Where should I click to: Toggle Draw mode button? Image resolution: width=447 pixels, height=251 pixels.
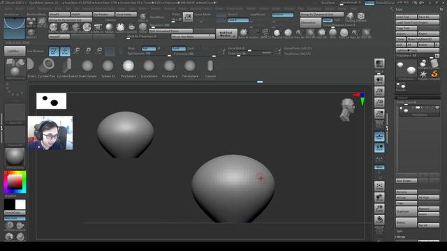(x=65, y=51)
